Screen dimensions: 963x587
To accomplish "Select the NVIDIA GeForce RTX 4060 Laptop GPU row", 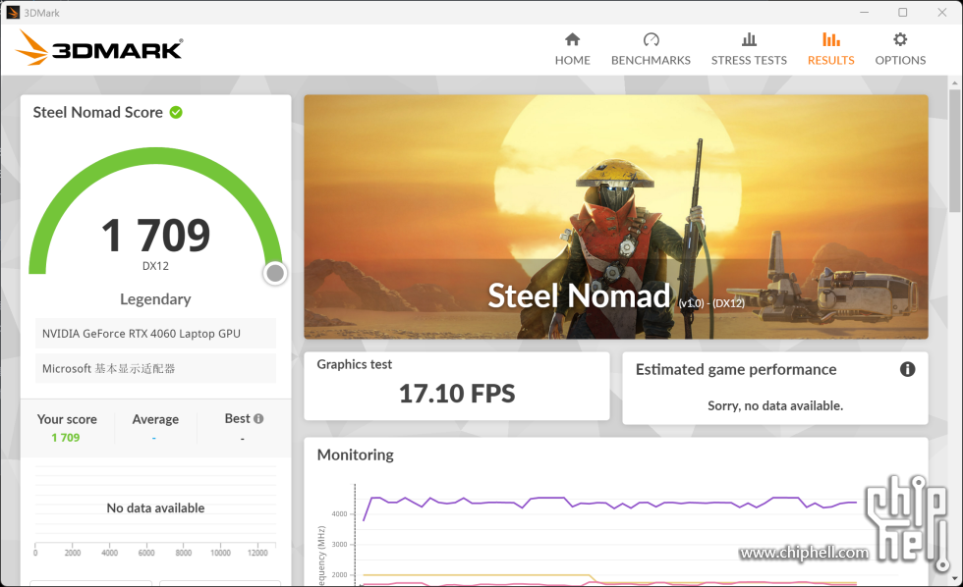I will click(x=155, y=334).
